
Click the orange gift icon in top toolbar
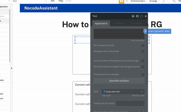tap(122, 2)
